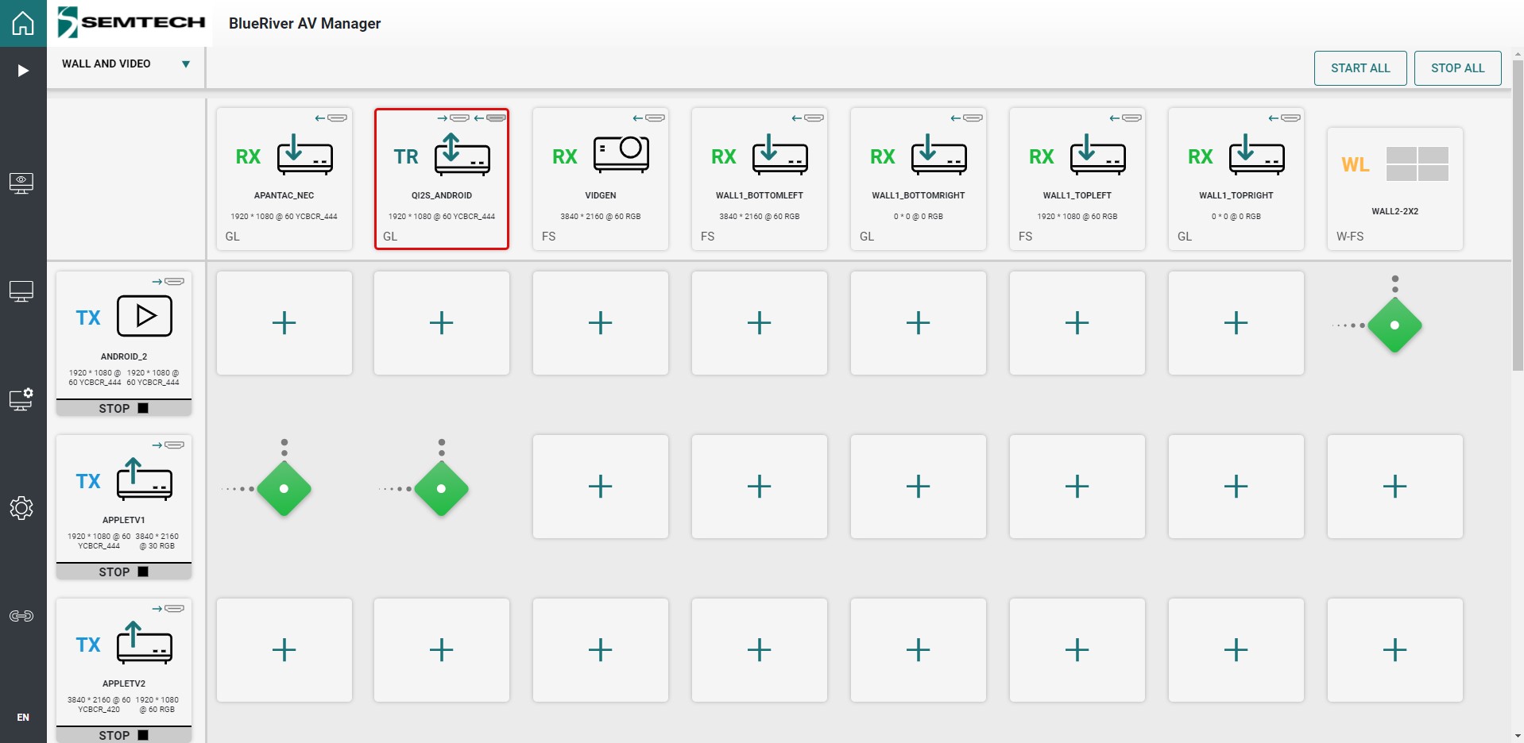The width and height of the screenshot is (1524, 743).
Task: Open the display settings icon in the sidebar
Action: (22, 400)
